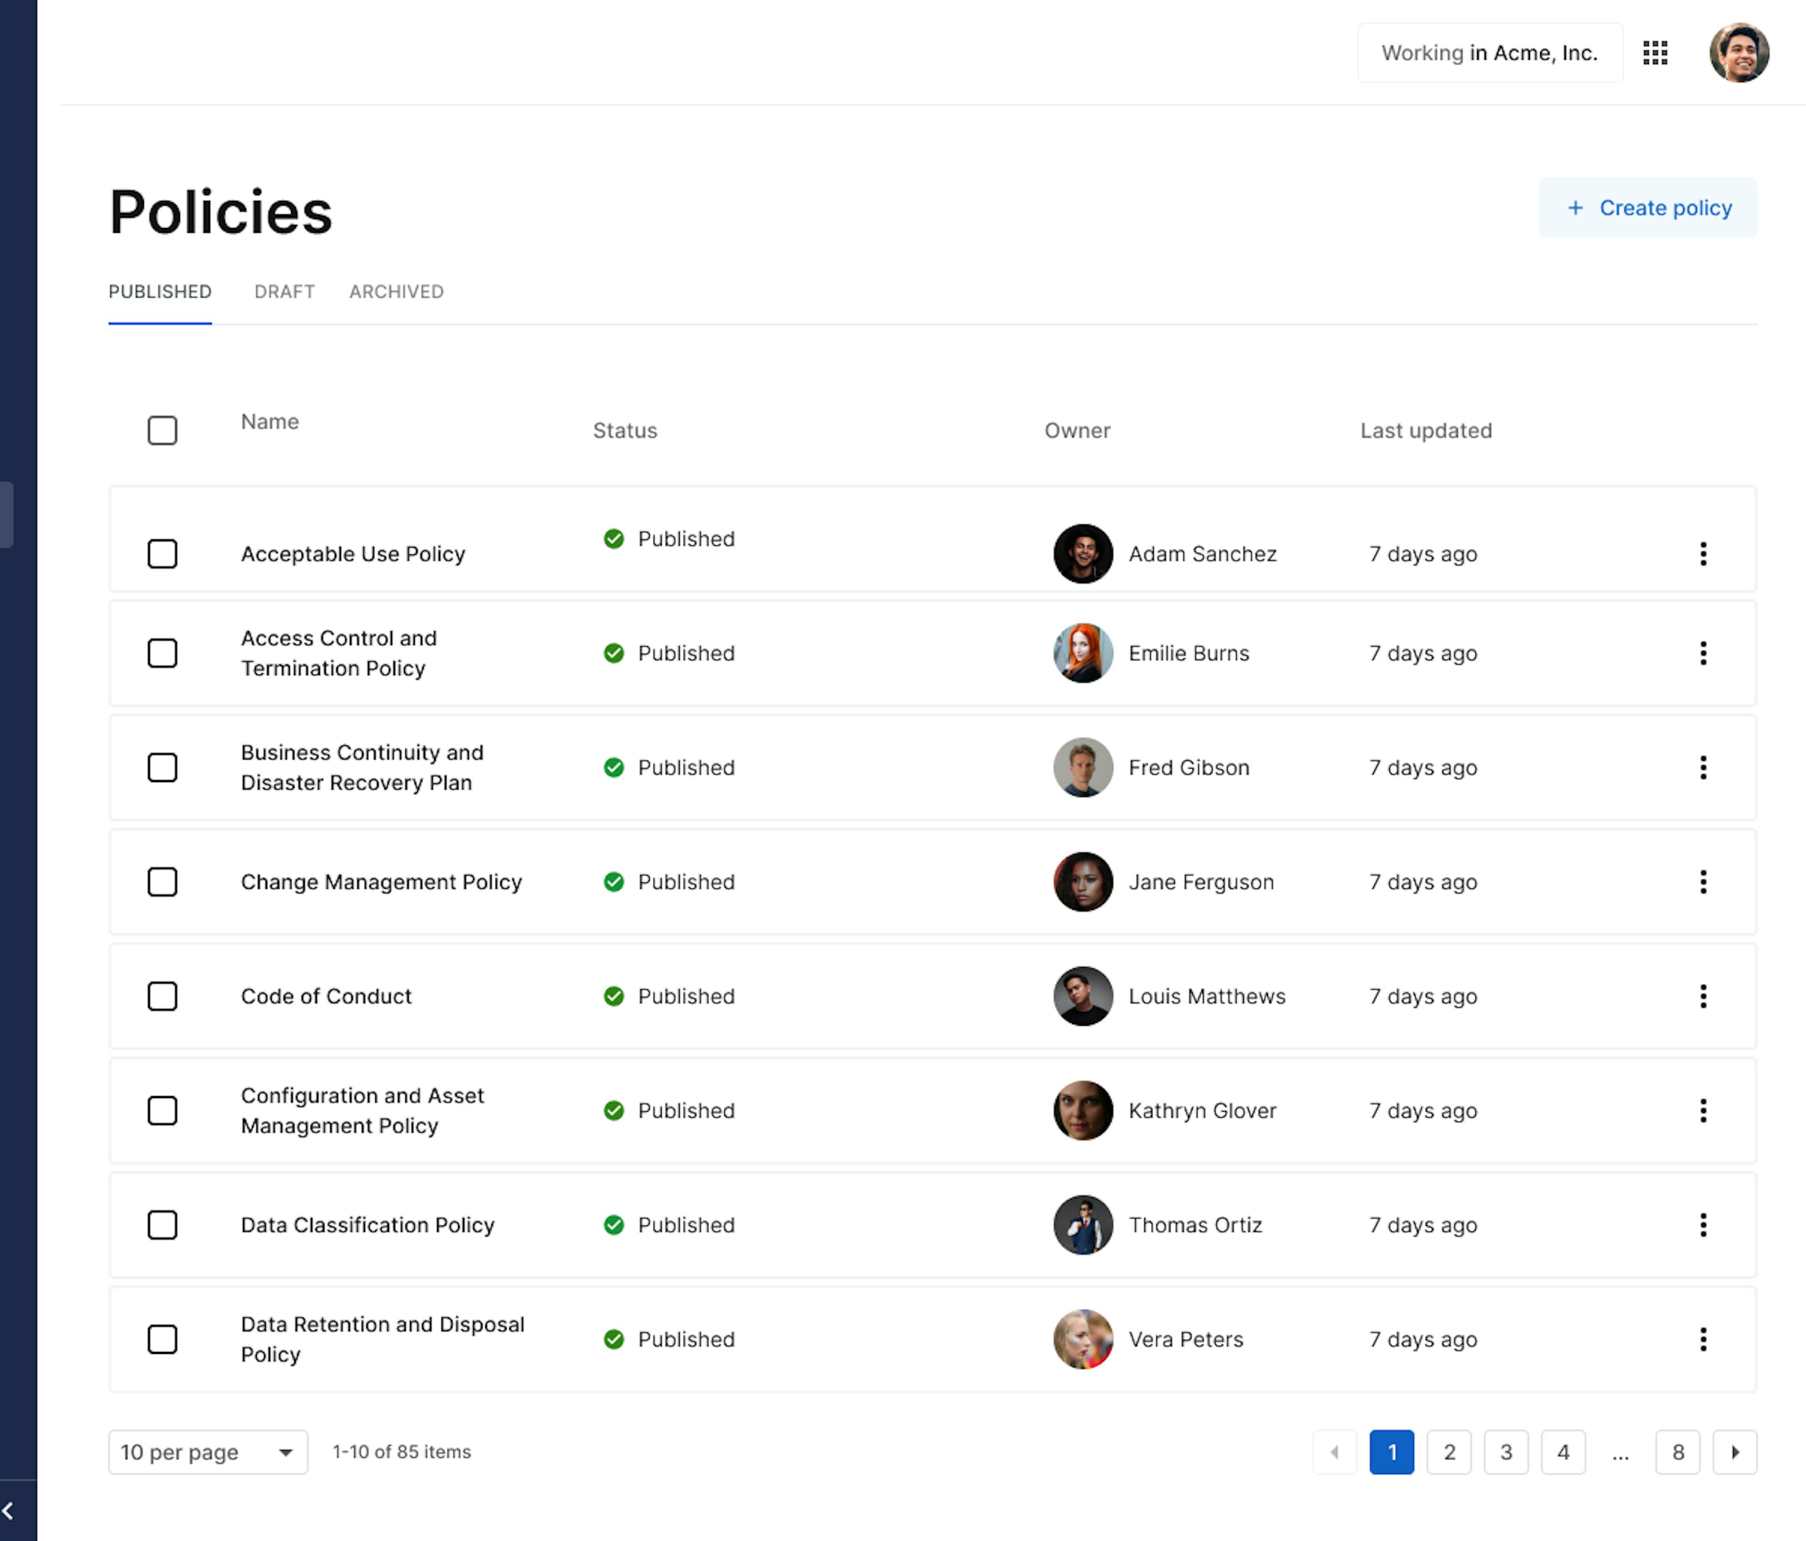
Task: Switch to the Draft tab
Action: [x=284, y=292]
